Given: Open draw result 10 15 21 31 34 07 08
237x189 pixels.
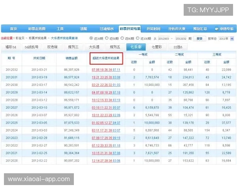Looking at the screenshot, I should click(106, 153).
